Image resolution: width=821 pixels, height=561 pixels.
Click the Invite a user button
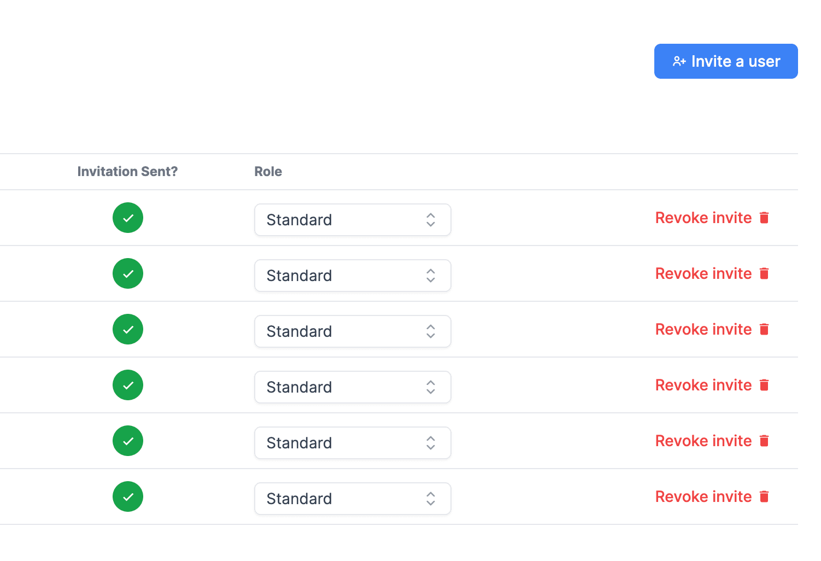726,61
